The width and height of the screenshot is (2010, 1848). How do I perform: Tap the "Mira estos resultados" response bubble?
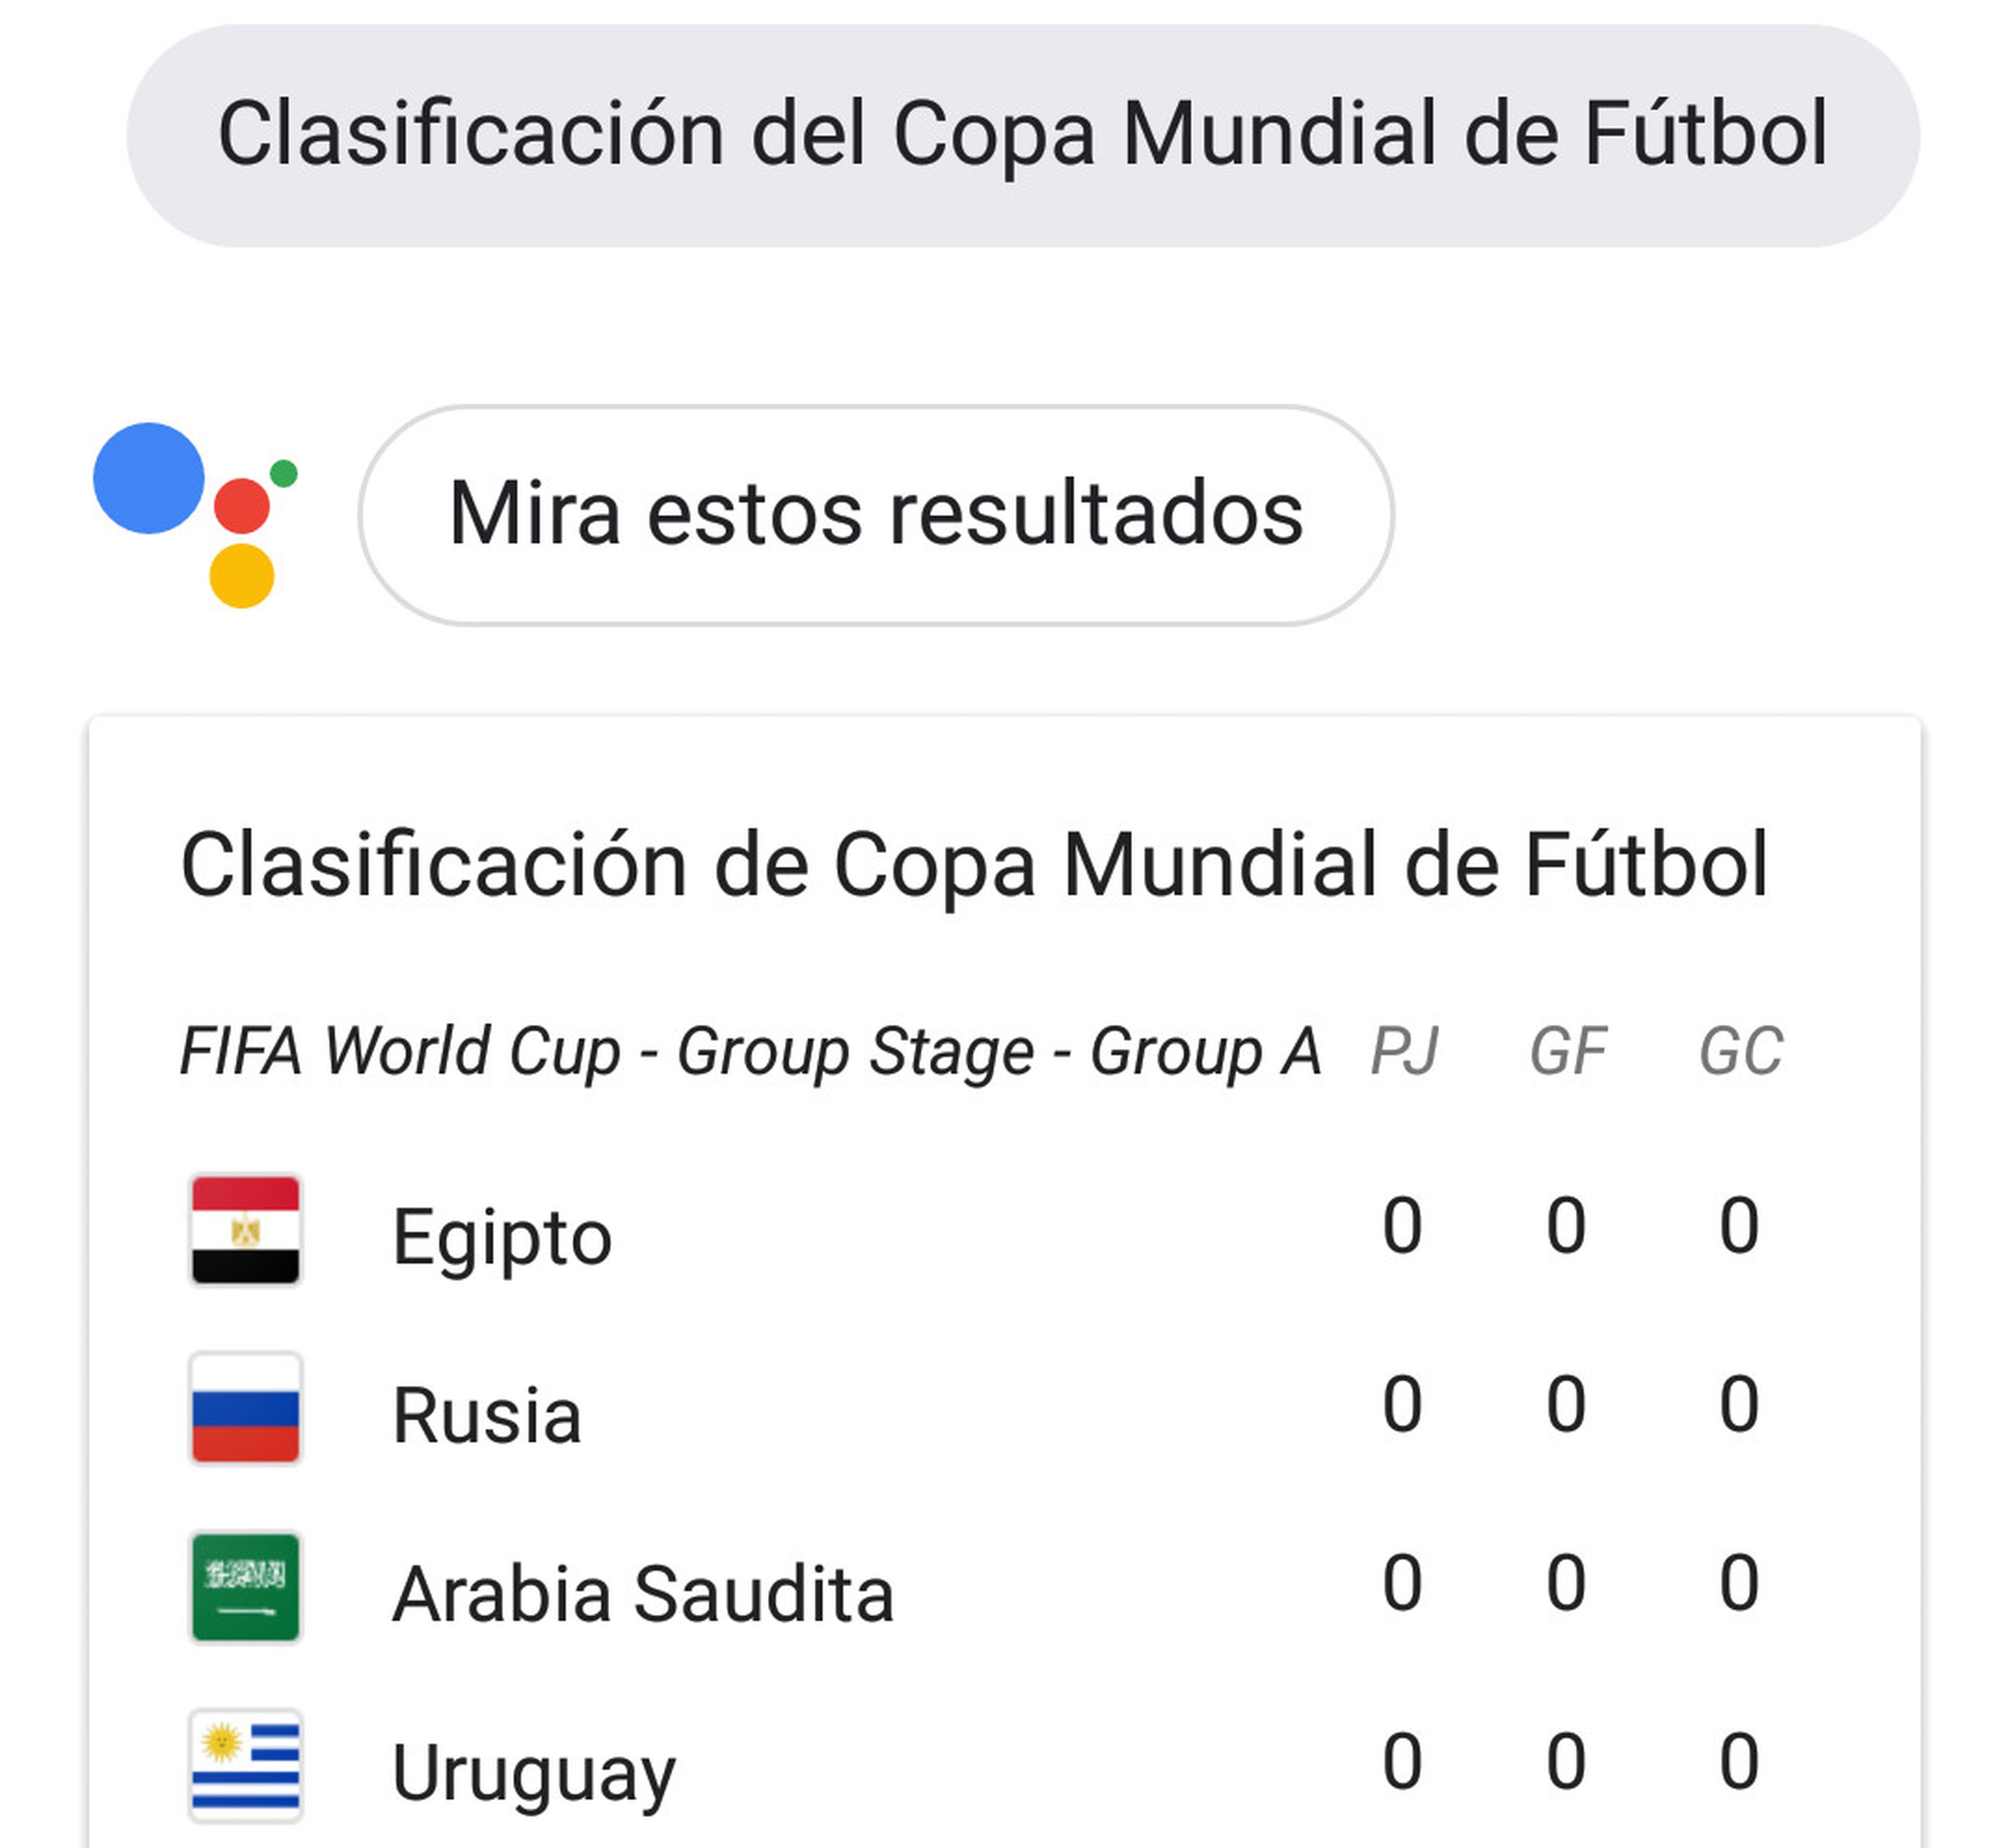click(x=875, y=515)
